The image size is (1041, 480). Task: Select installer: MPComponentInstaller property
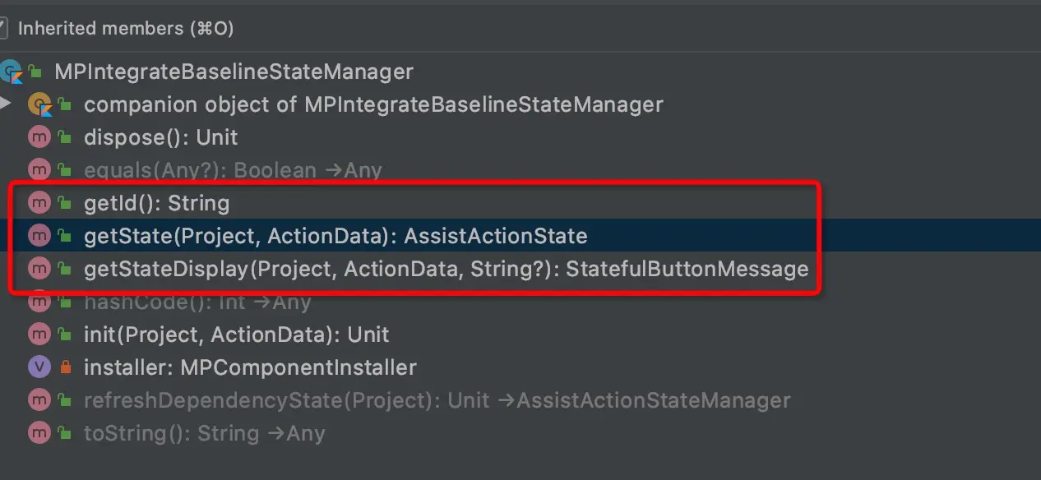(x=250, y=367)
